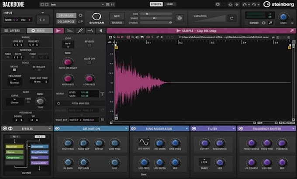Click the arrow icon right of Sample header
297x179 pixels.
pos(292,30)
